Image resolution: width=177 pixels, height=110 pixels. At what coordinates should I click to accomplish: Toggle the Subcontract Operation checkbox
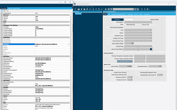click(x=125, y=27)
